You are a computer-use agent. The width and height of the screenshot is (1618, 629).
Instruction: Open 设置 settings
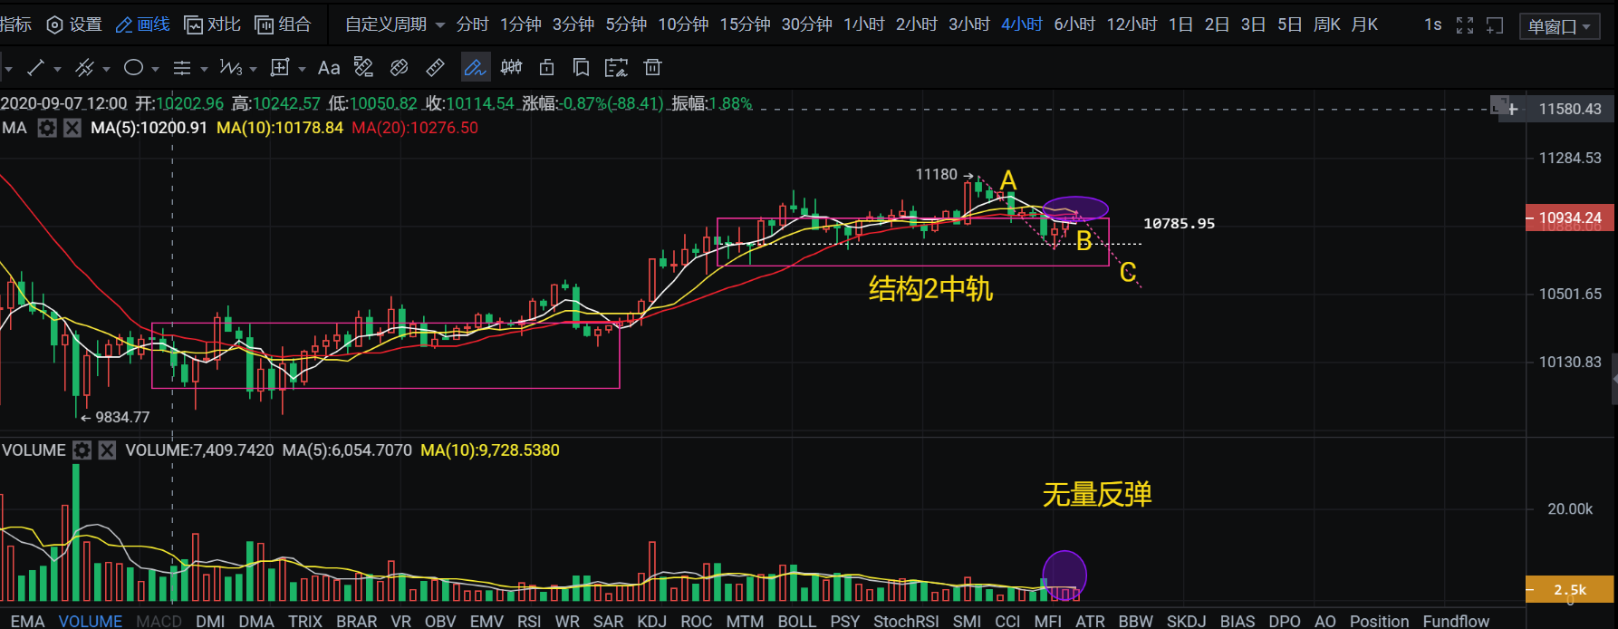pos(74,24)
